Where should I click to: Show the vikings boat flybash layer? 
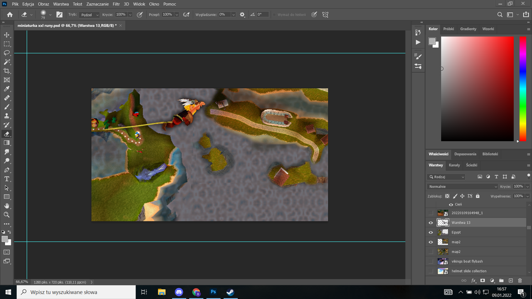point(431,261)
